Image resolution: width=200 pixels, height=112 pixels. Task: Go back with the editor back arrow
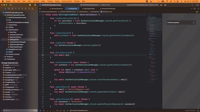43,9
